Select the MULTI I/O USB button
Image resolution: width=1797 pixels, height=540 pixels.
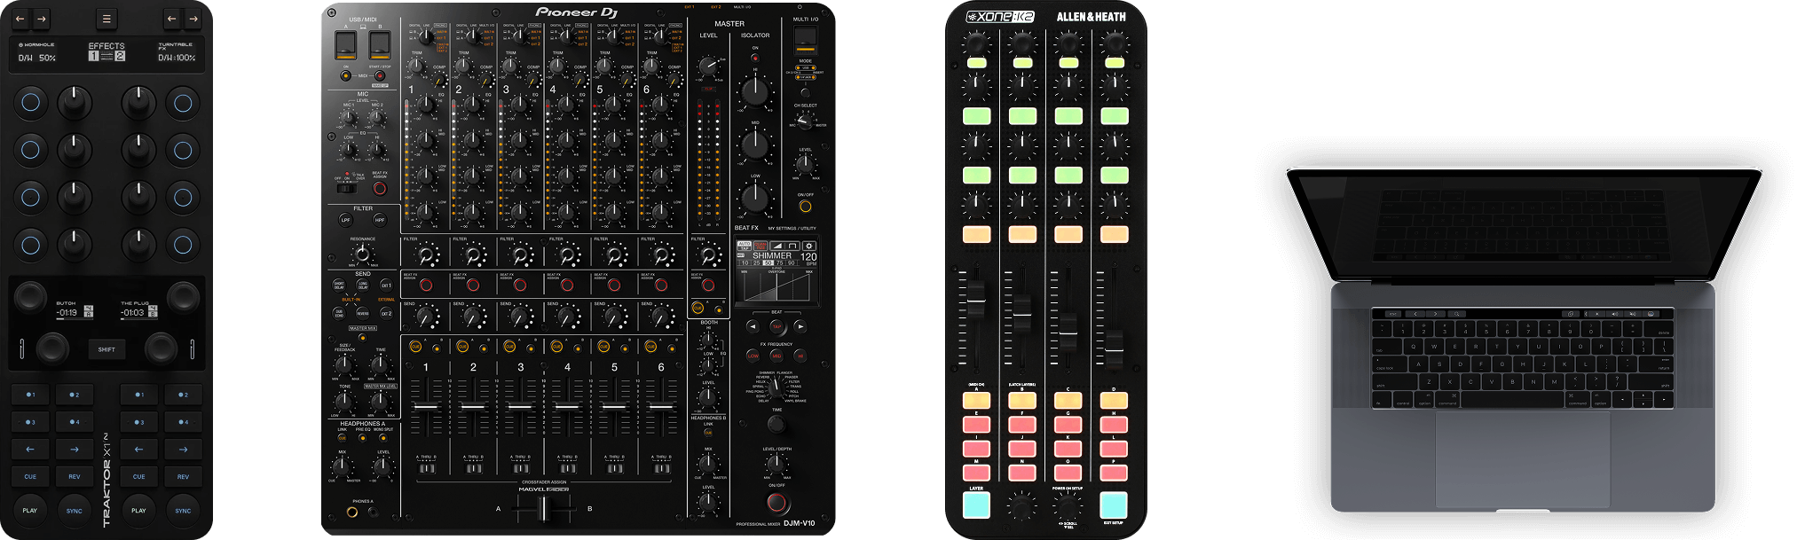tap(805, 38)
